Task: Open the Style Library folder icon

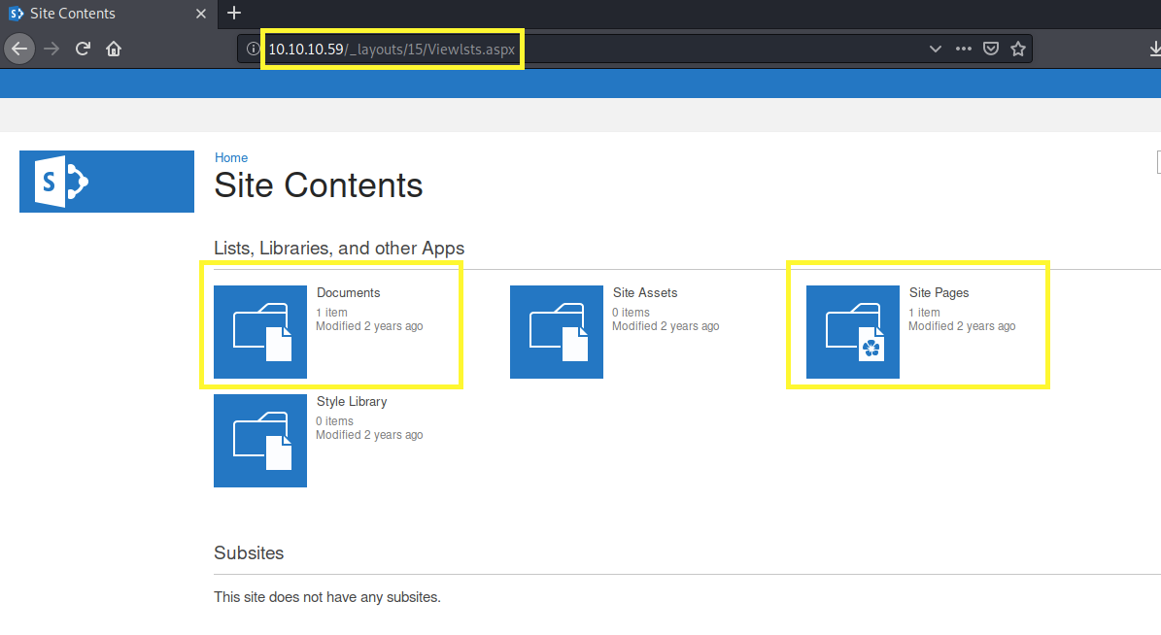Action: (260, 441)
